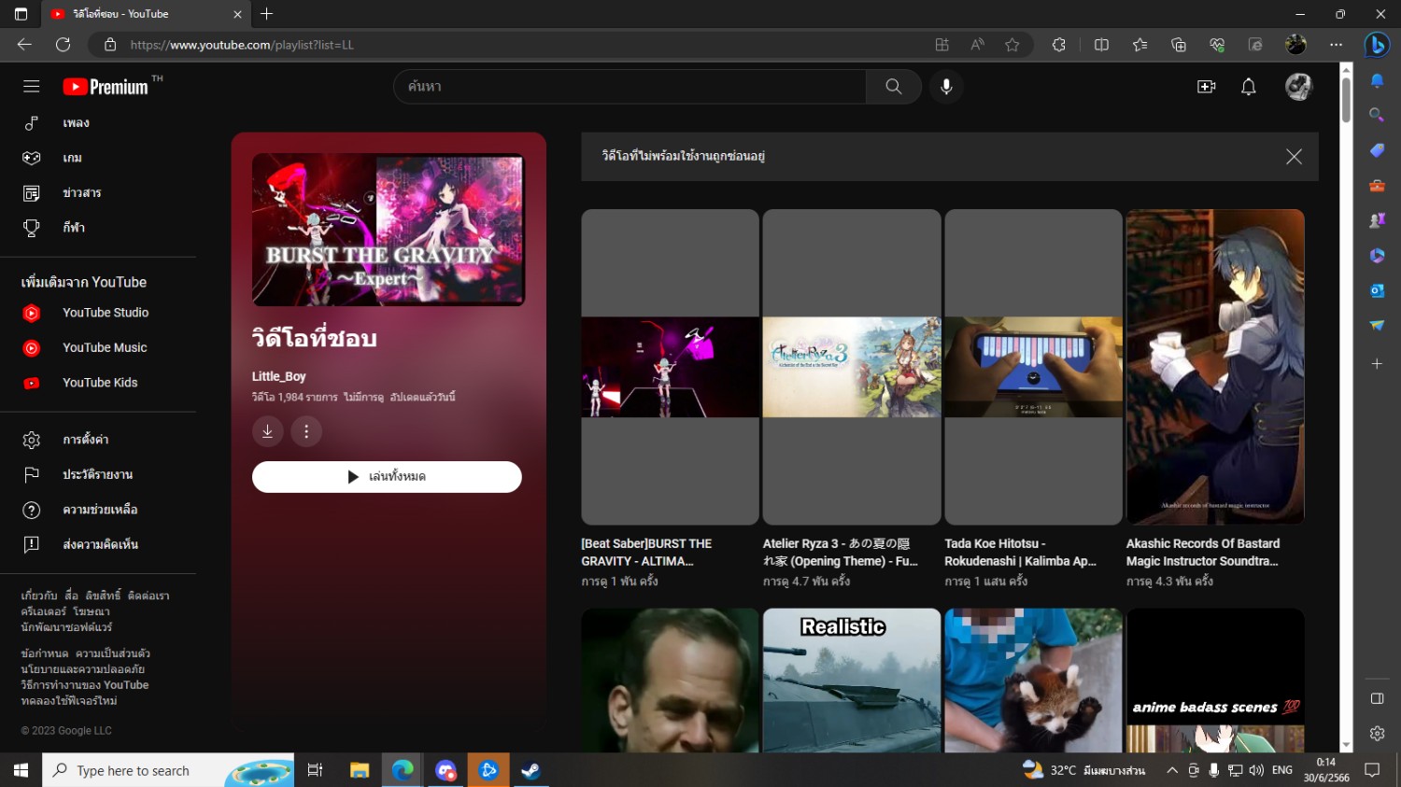Screen dimensions: 1401x787
Task: Open Read aloud icon in address bar
Action: pyautogui.click(x=978, y=45)
